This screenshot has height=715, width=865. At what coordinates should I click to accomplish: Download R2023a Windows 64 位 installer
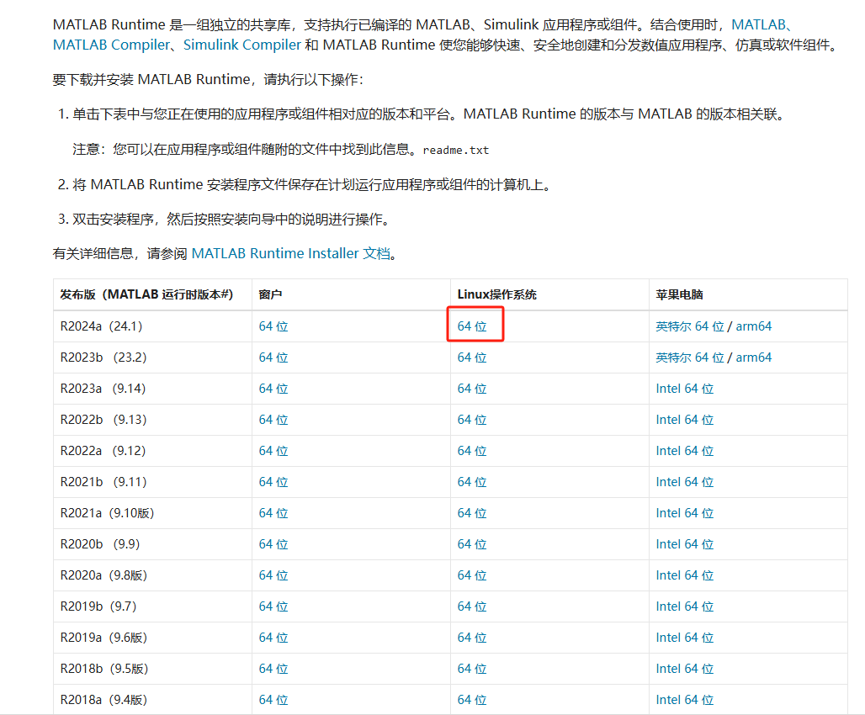click(273, 389)
